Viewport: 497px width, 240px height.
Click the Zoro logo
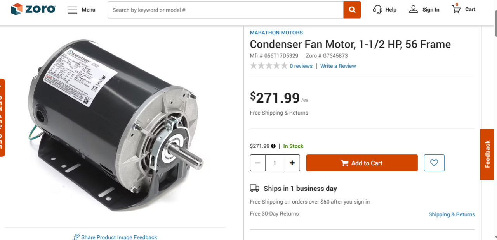click(33, 9)
